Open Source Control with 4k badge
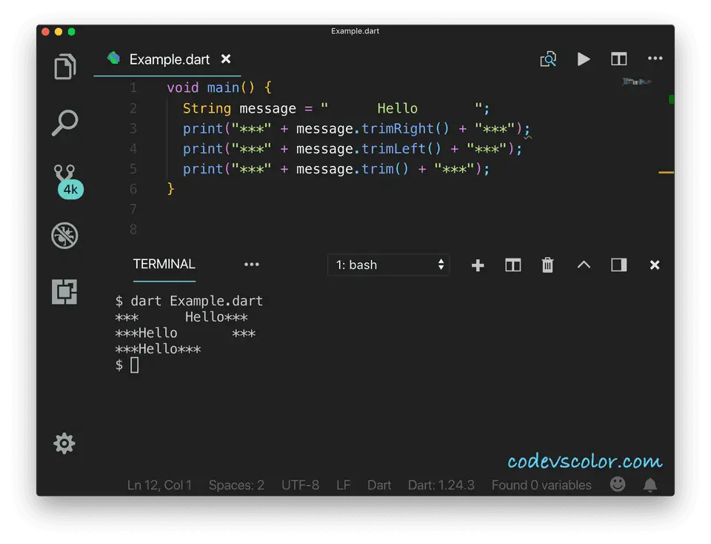The image size is (711, 544). pos(68,181)
